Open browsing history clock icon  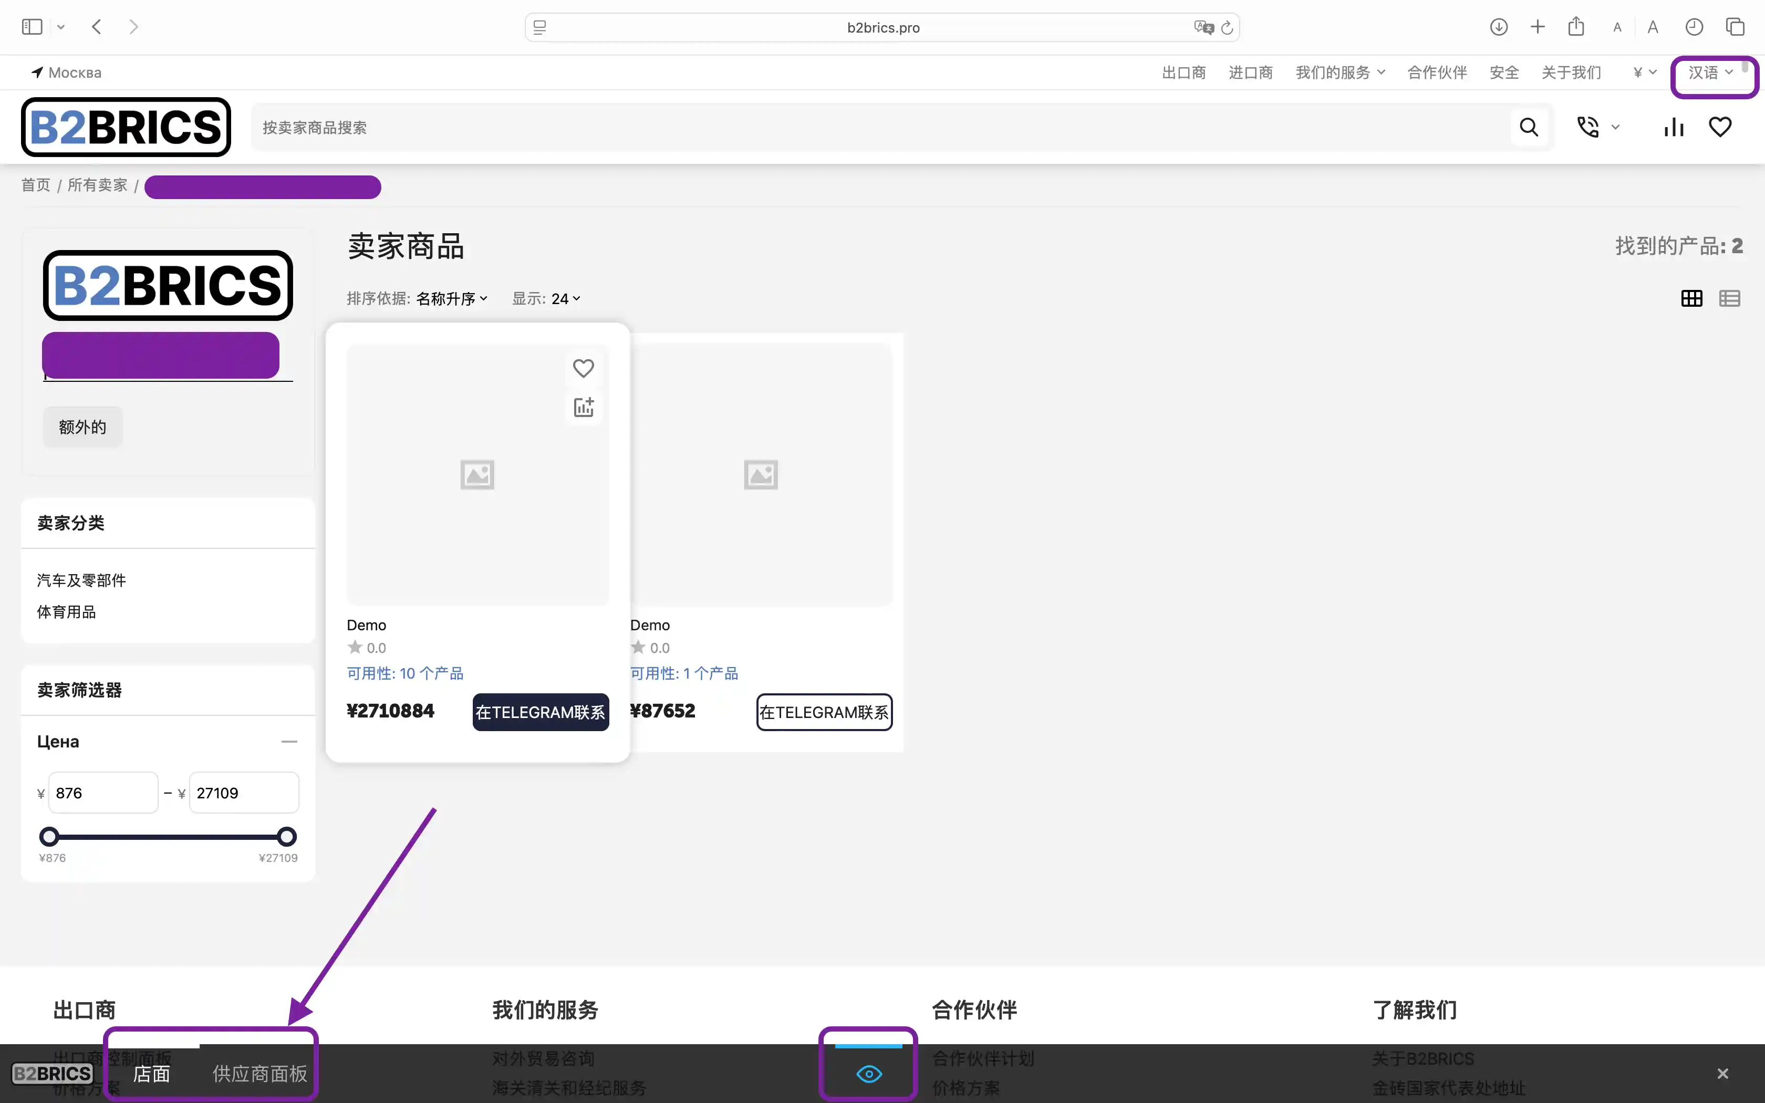tap(1694, 27)
